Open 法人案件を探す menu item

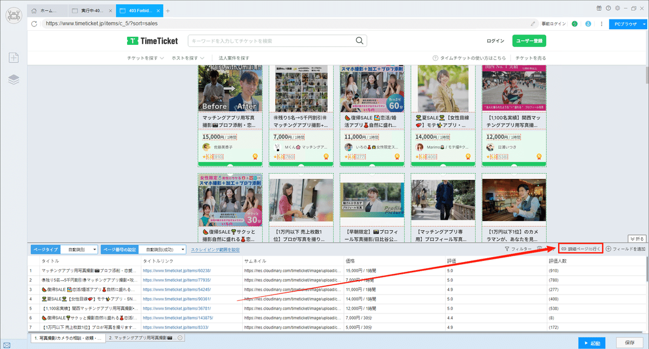click(234, 58)
